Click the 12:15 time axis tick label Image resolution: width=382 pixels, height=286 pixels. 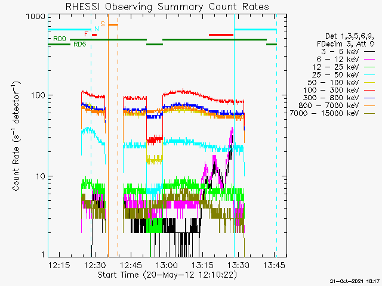click(x=59, y=265)
